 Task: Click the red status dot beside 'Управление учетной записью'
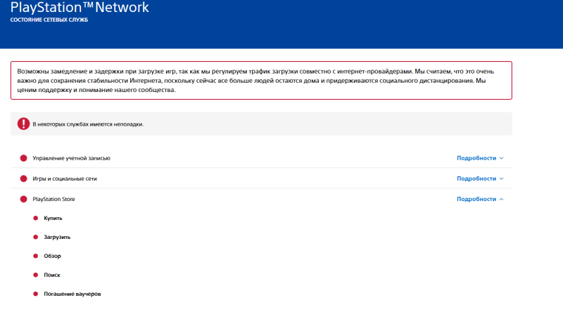(24, 158)
